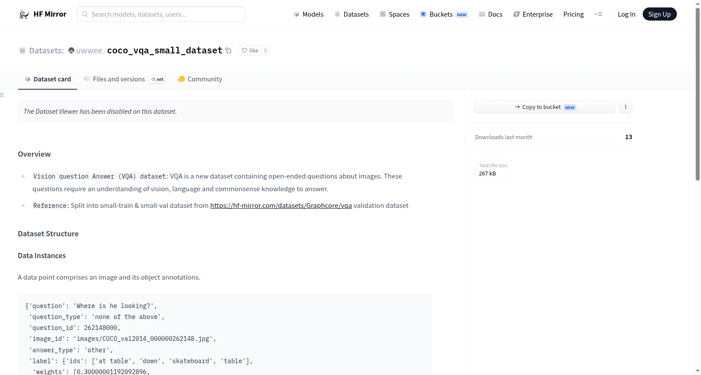Image resolution: width=701 pixels, height=375 pixels.
Task: Click the Datasets stack icon beside title
Action: tap(22, 50)
